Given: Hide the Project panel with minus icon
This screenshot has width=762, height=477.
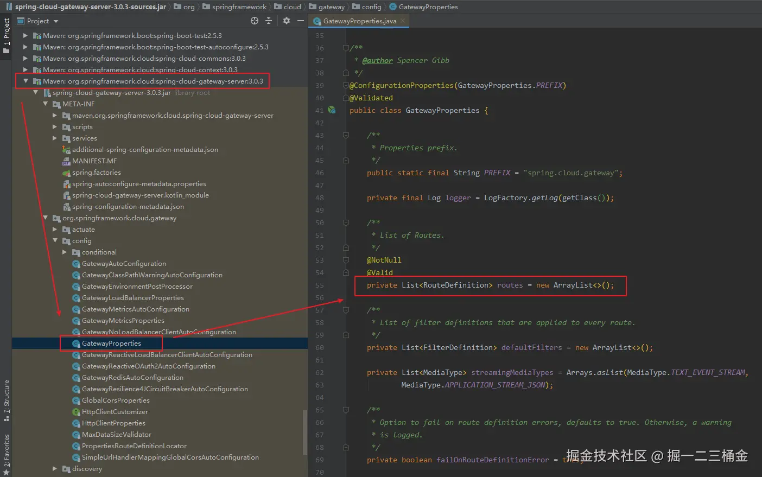Looking at the screenshot, I should pyautogui.click(x=301, y=21).
